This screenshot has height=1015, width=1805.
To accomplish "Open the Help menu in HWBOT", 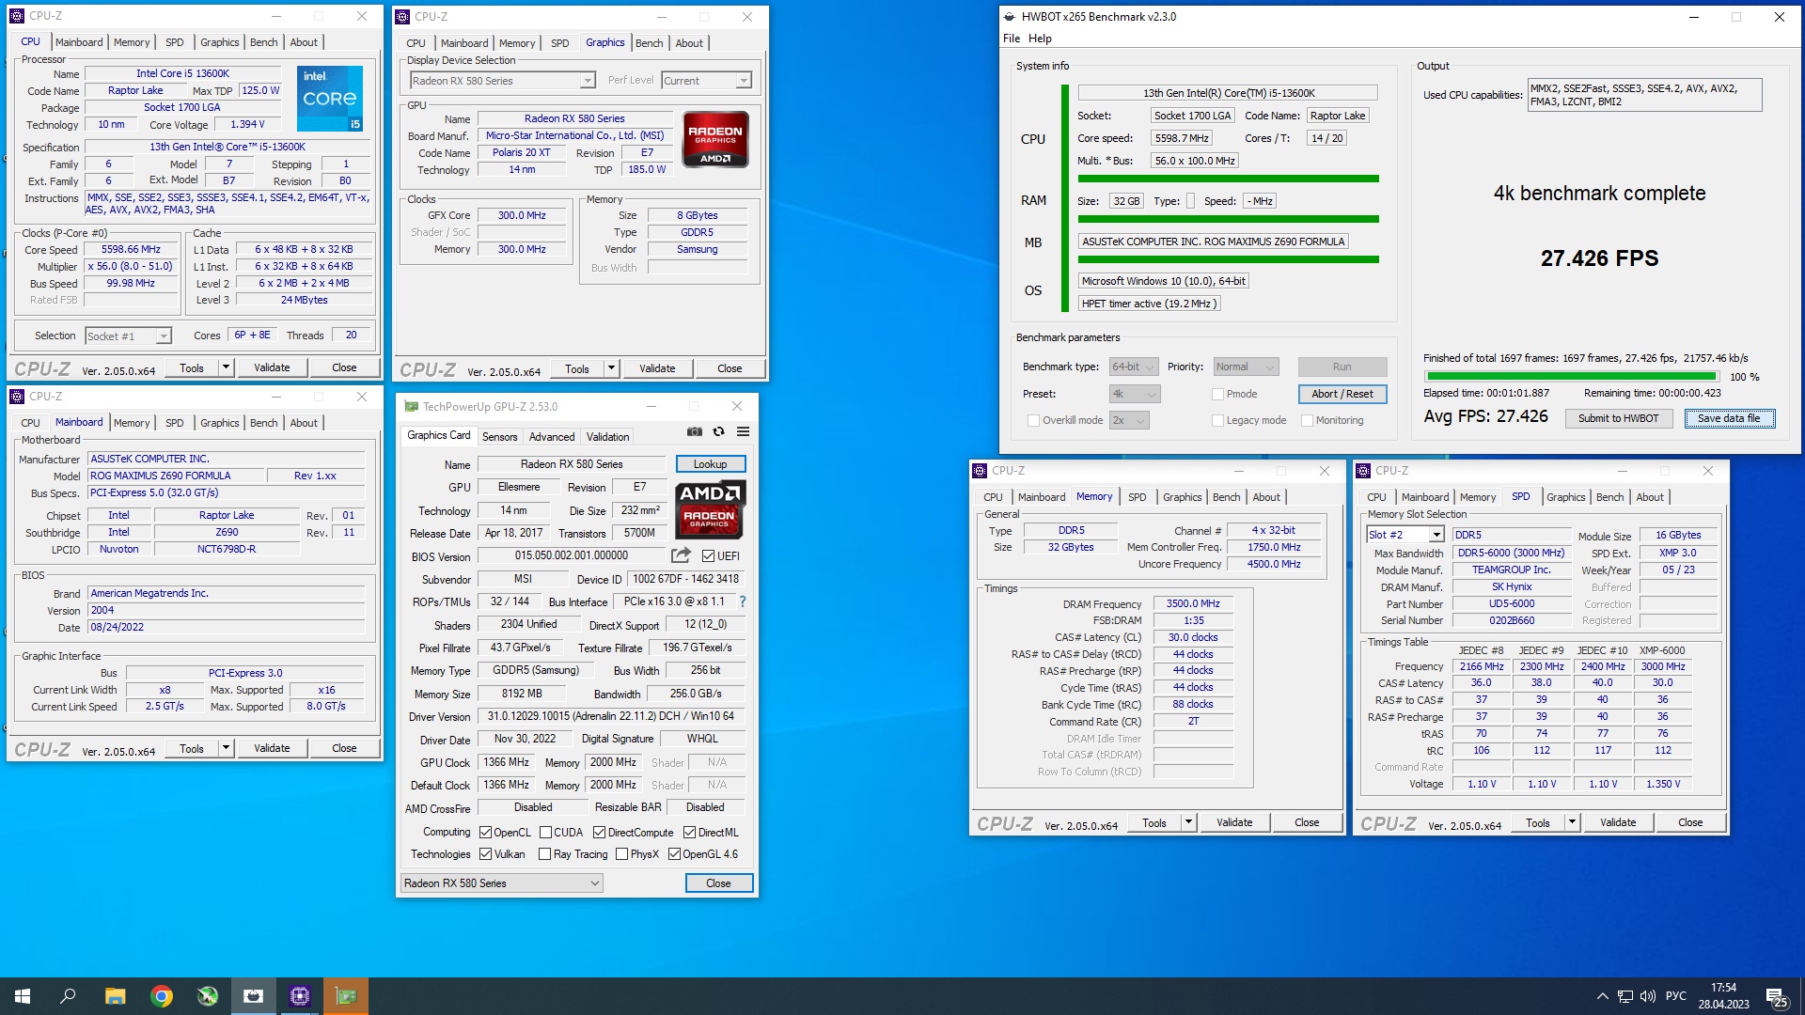I will tap(1040, 39).
